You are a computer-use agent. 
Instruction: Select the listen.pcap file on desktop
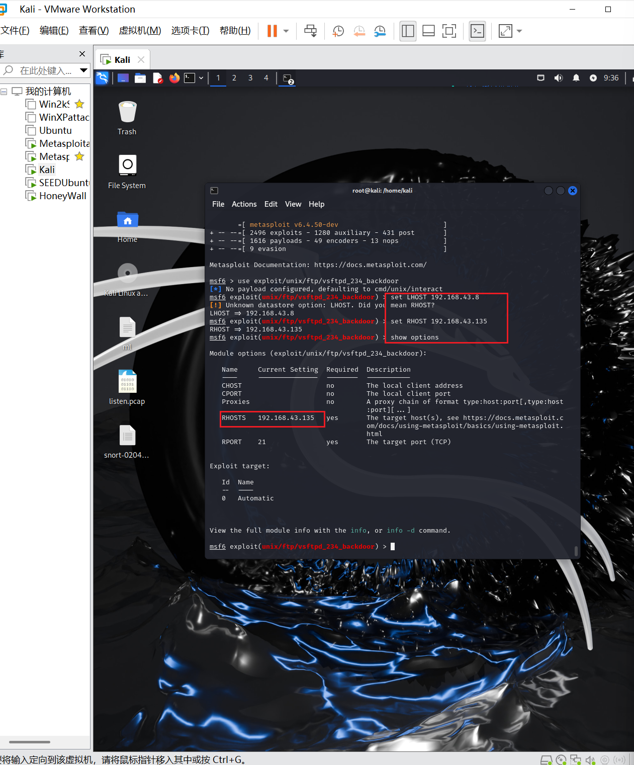coord(127,387)
